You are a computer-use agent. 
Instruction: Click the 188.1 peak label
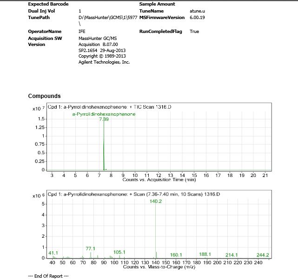205,254
